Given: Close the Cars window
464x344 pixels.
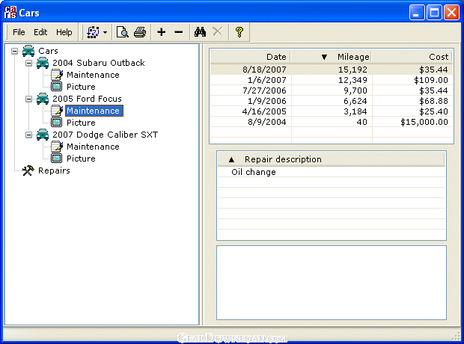Looking at the screenshot, I should pyautogui.click(x=451, y=13).
